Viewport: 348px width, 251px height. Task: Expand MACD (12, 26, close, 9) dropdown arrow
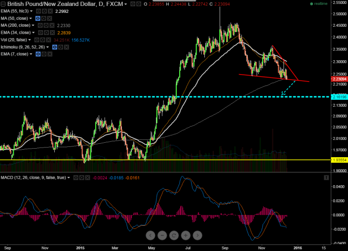(69, 178)
